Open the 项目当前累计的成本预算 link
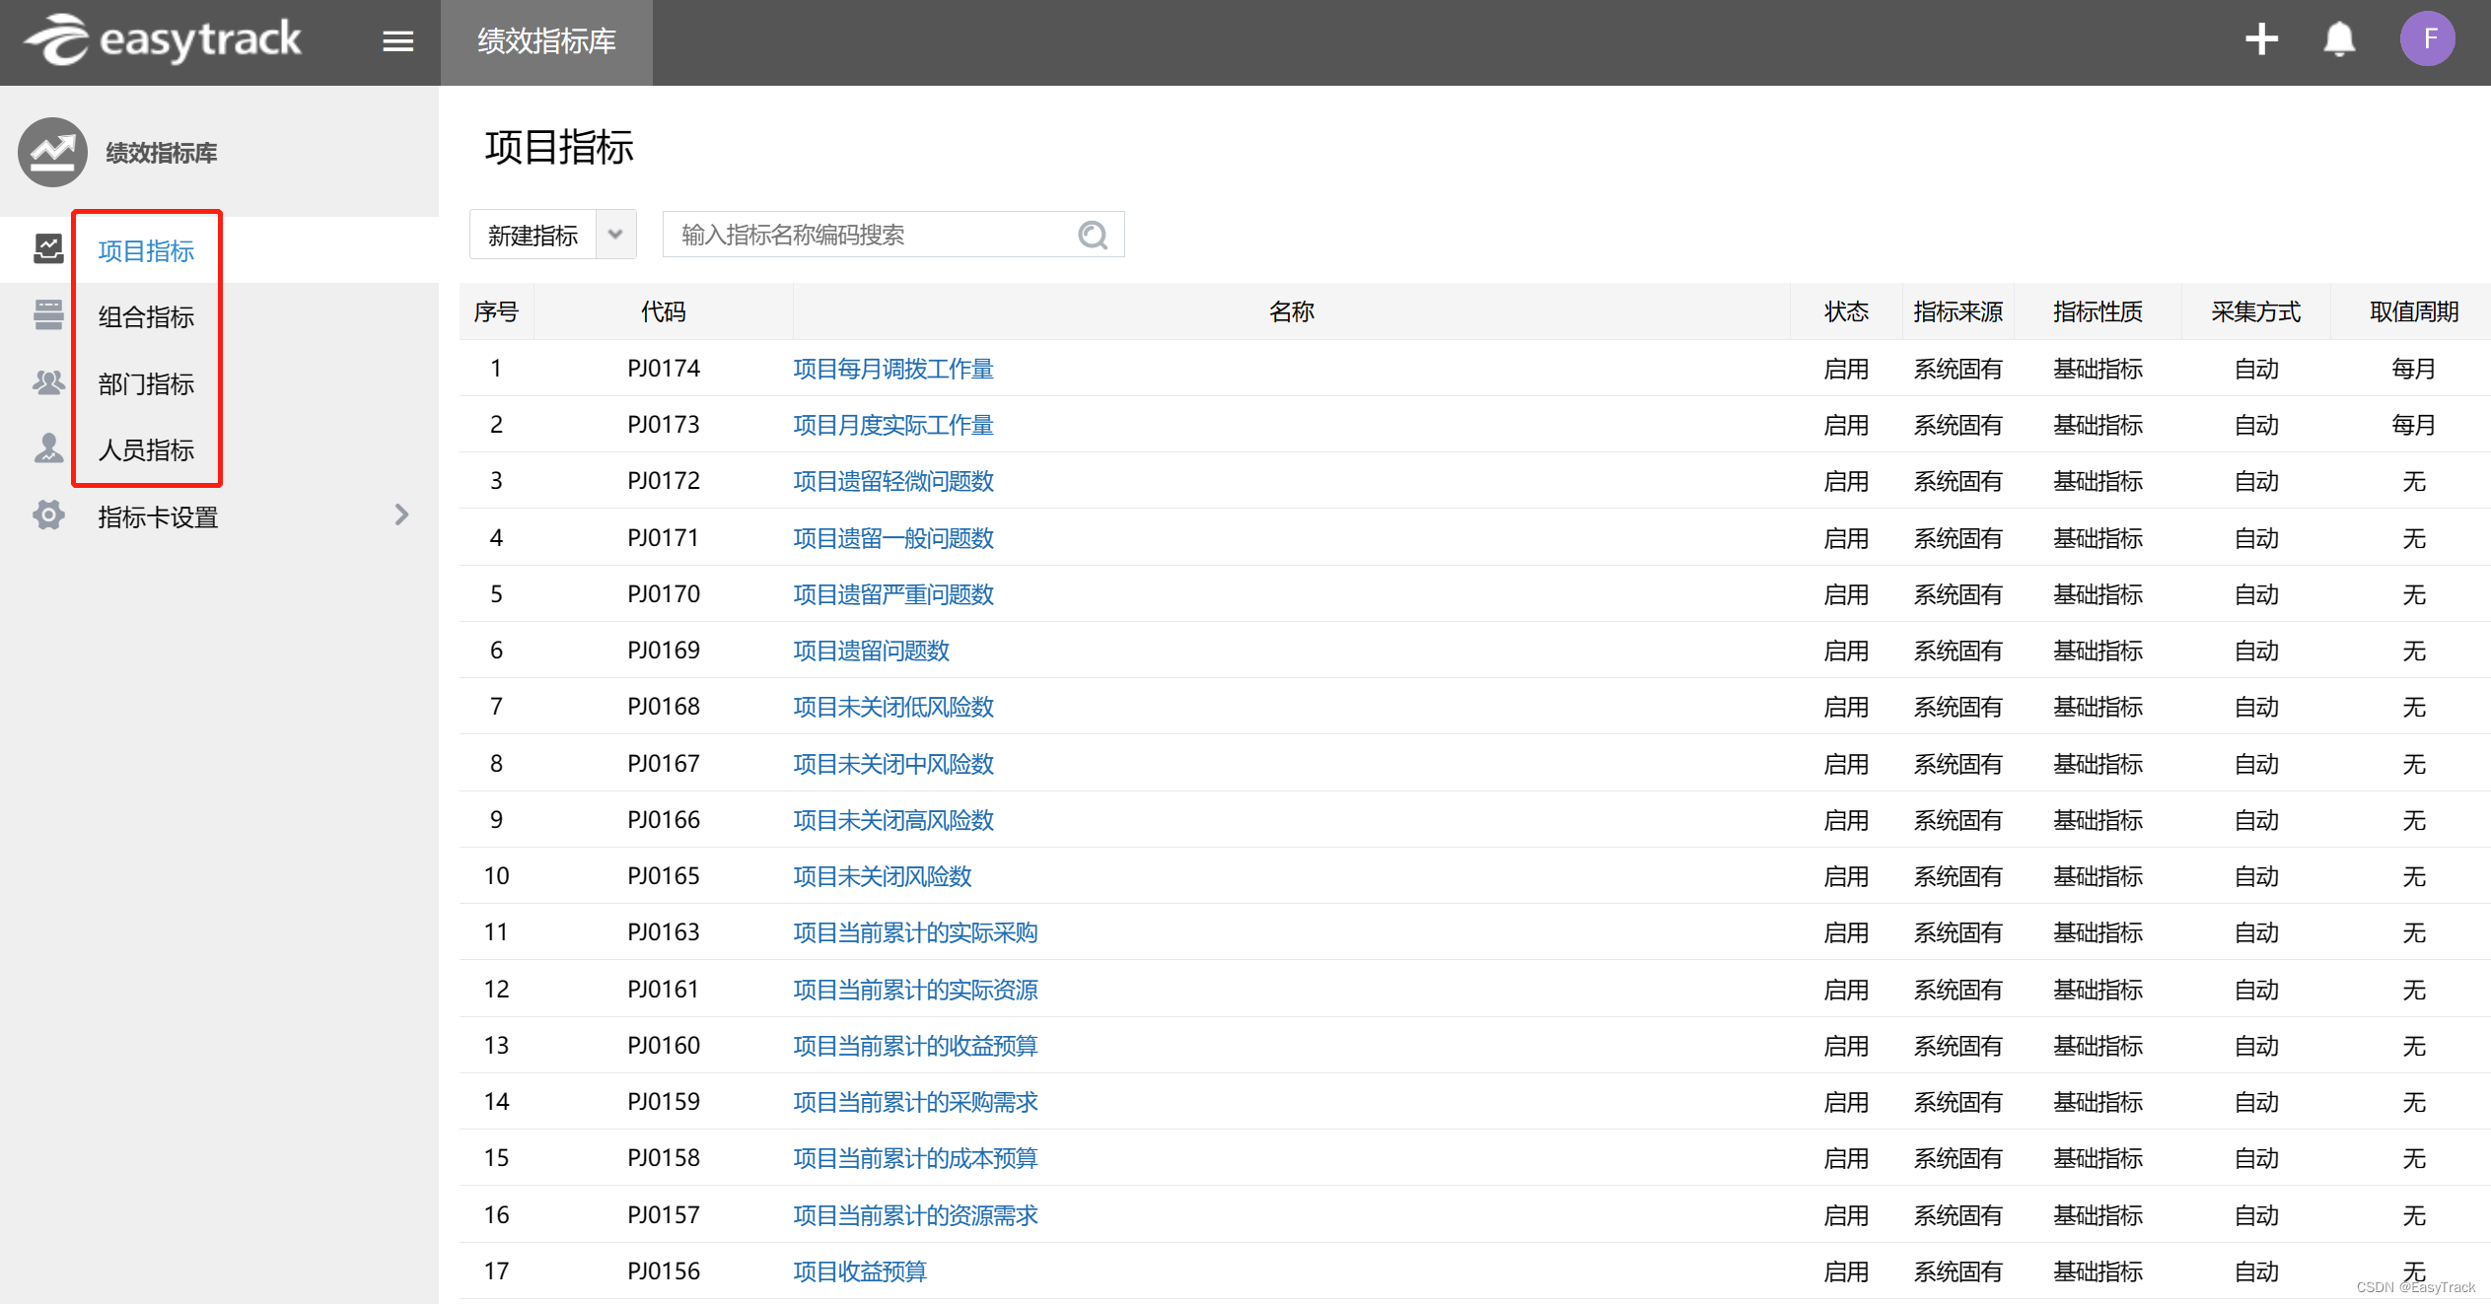Screen dimensions: 2491x1304 point(915,1158)
